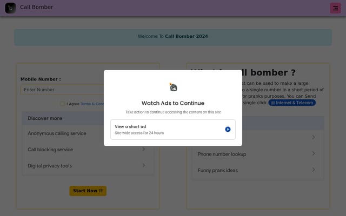Click the Phone number lookup text
The width and height of the screenshot is (346, 216).
pyautogui.click(x=222, y=154)
